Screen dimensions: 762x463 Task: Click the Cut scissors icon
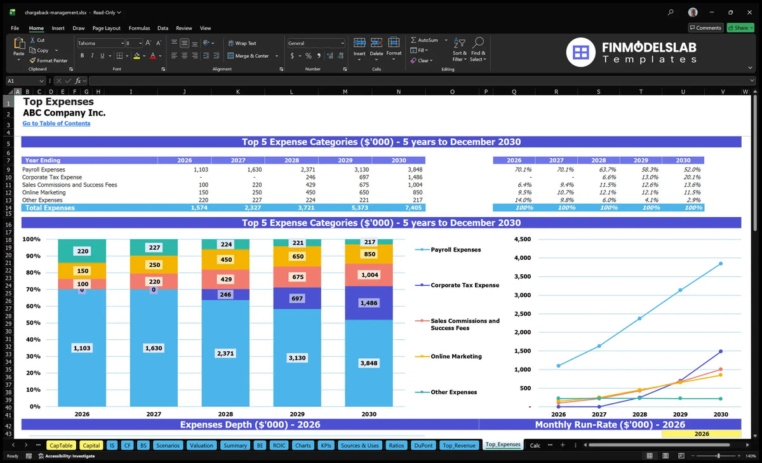(32, 40)
